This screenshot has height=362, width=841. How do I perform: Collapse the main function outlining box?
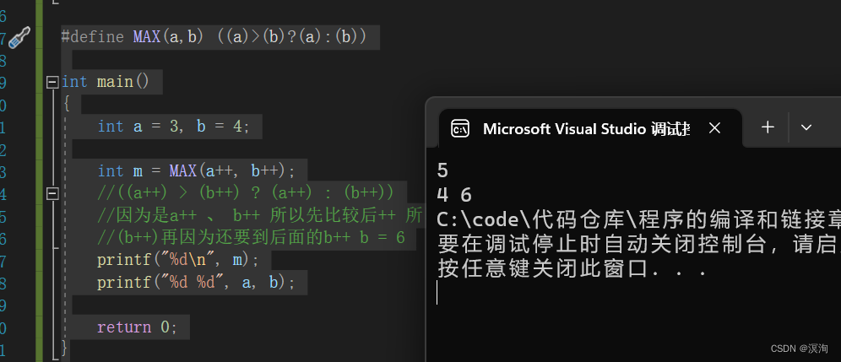pyautogui.click(x=52, y=82)
